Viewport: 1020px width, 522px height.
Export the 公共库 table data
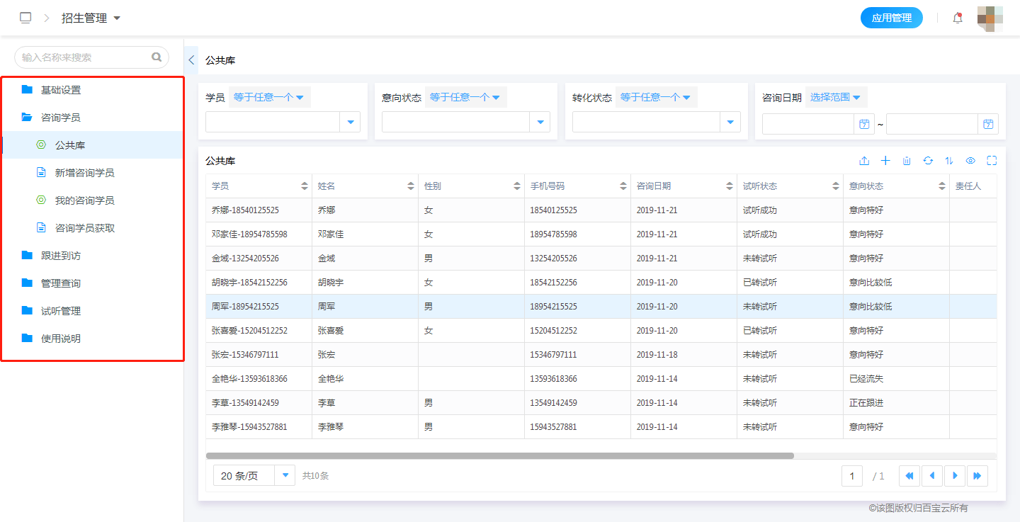pyautogui.click(x=864, y=161)
